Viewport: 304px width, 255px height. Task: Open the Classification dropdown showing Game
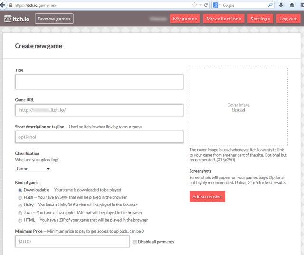click(x=33, y=169)
